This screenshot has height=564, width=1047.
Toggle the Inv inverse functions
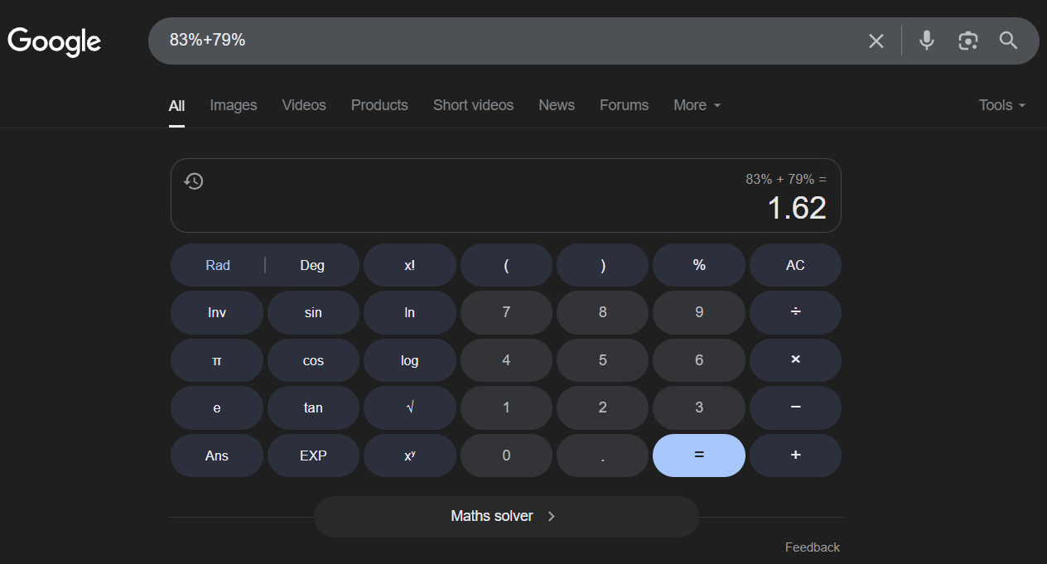tap(217, 313)
